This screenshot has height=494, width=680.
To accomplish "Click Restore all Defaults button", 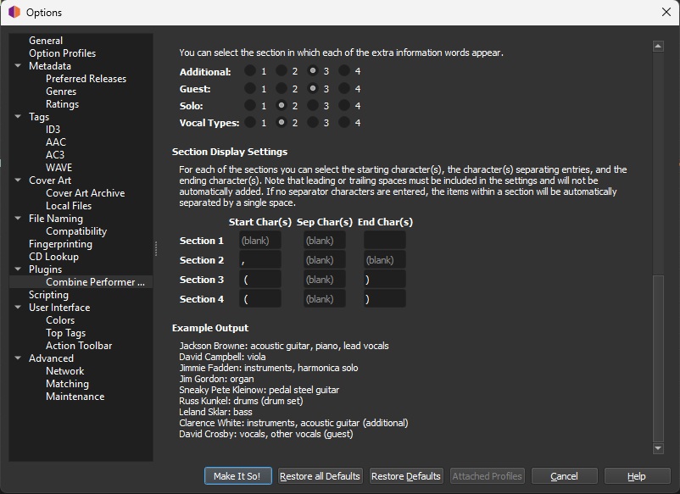I will 320,476.
